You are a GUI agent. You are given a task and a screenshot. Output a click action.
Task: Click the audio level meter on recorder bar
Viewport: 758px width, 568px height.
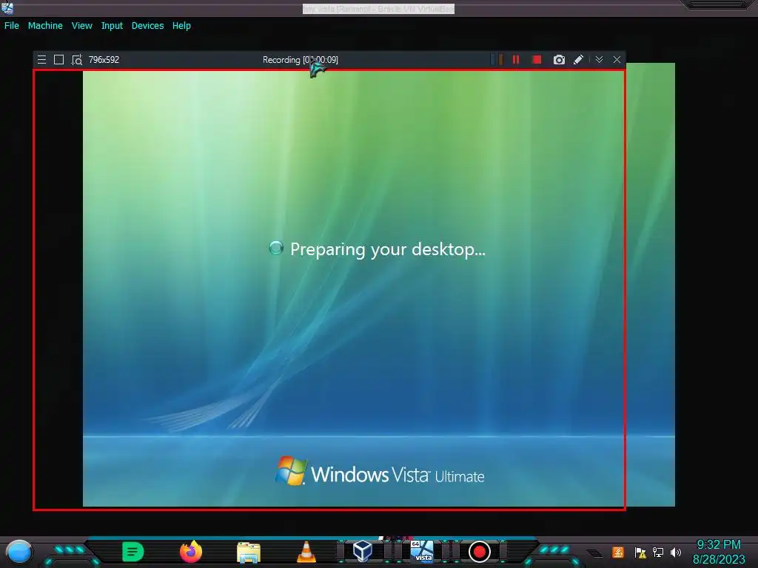point(497,59)
